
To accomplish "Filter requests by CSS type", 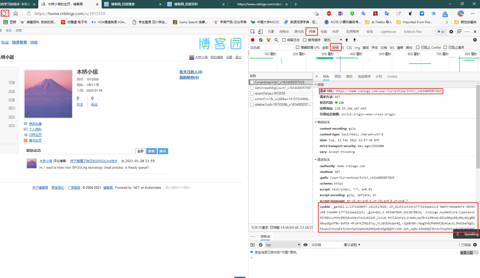I will point(349,48).
